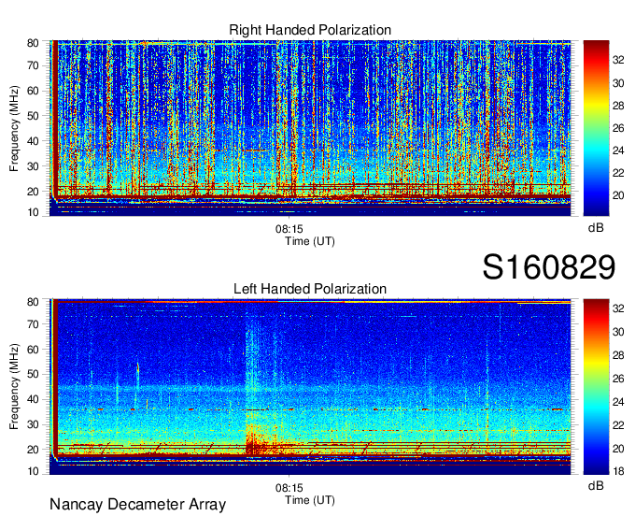Click the Left Handed Polarization title

click(310, 289)
